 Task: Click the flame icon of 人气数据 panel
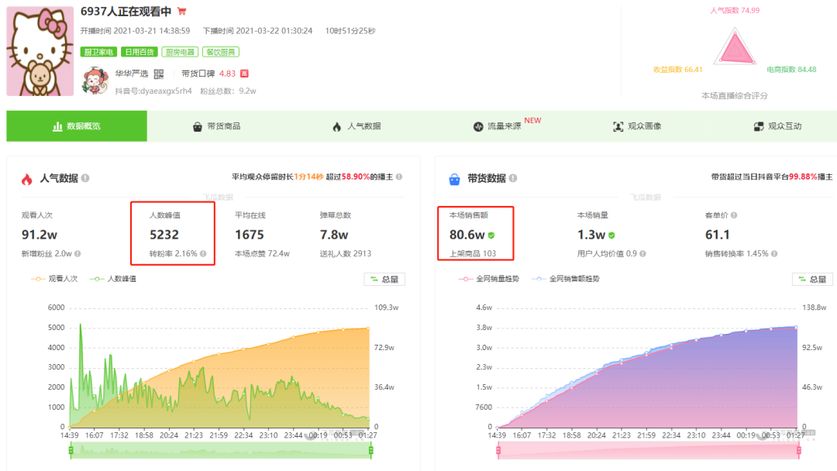point(26,179)
